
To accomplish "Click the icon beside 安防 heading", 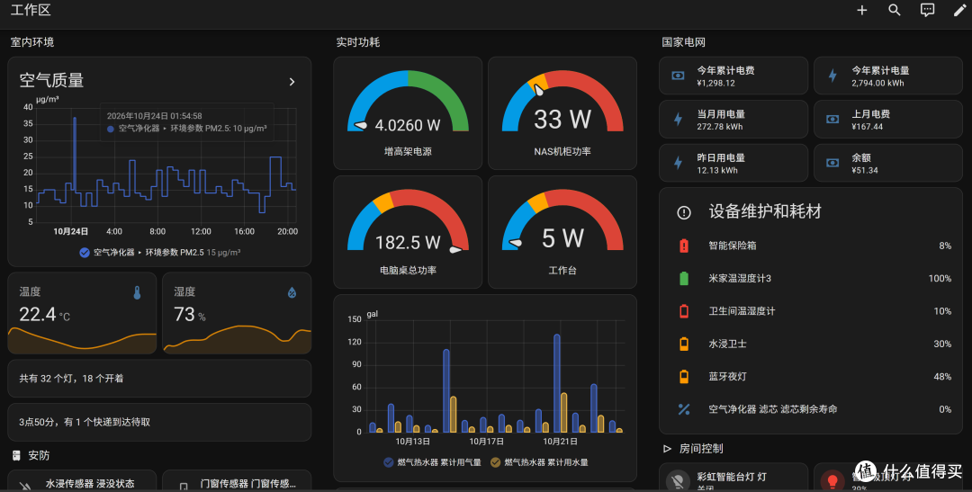I will [x=17, y=455].
